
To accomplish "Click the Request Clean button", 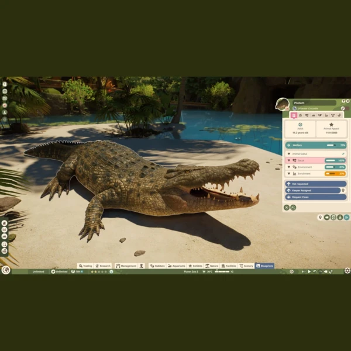I will (316, 197).
